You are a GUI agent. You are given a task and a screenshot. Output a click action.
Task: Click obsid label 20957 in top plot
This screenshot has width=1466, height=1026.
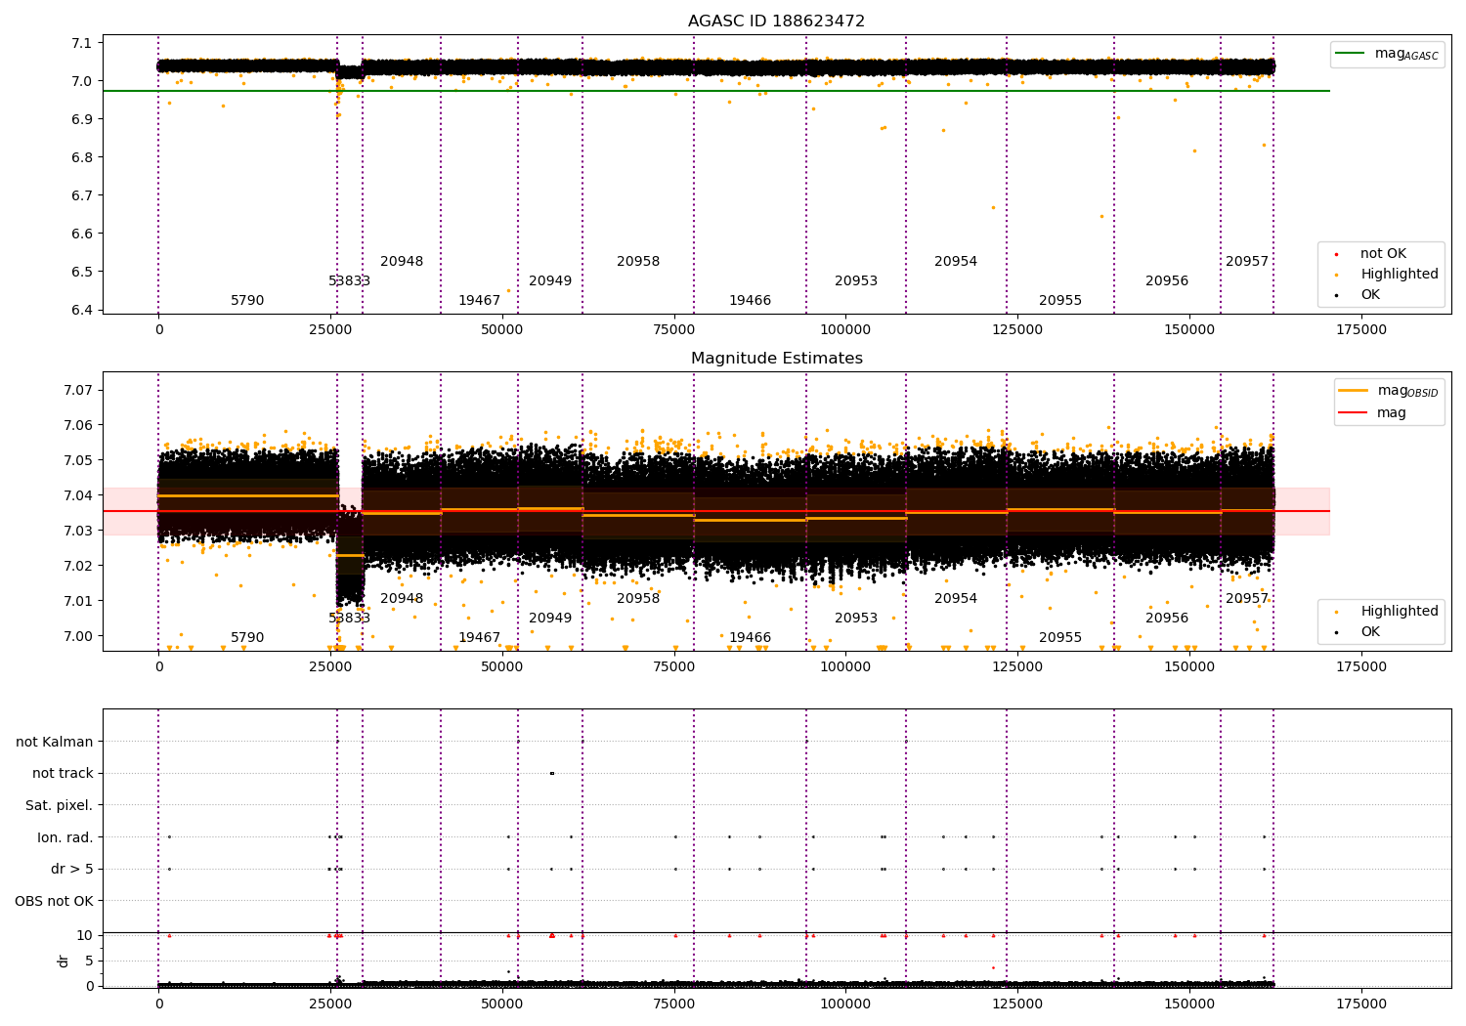(x=1247, y=262)
